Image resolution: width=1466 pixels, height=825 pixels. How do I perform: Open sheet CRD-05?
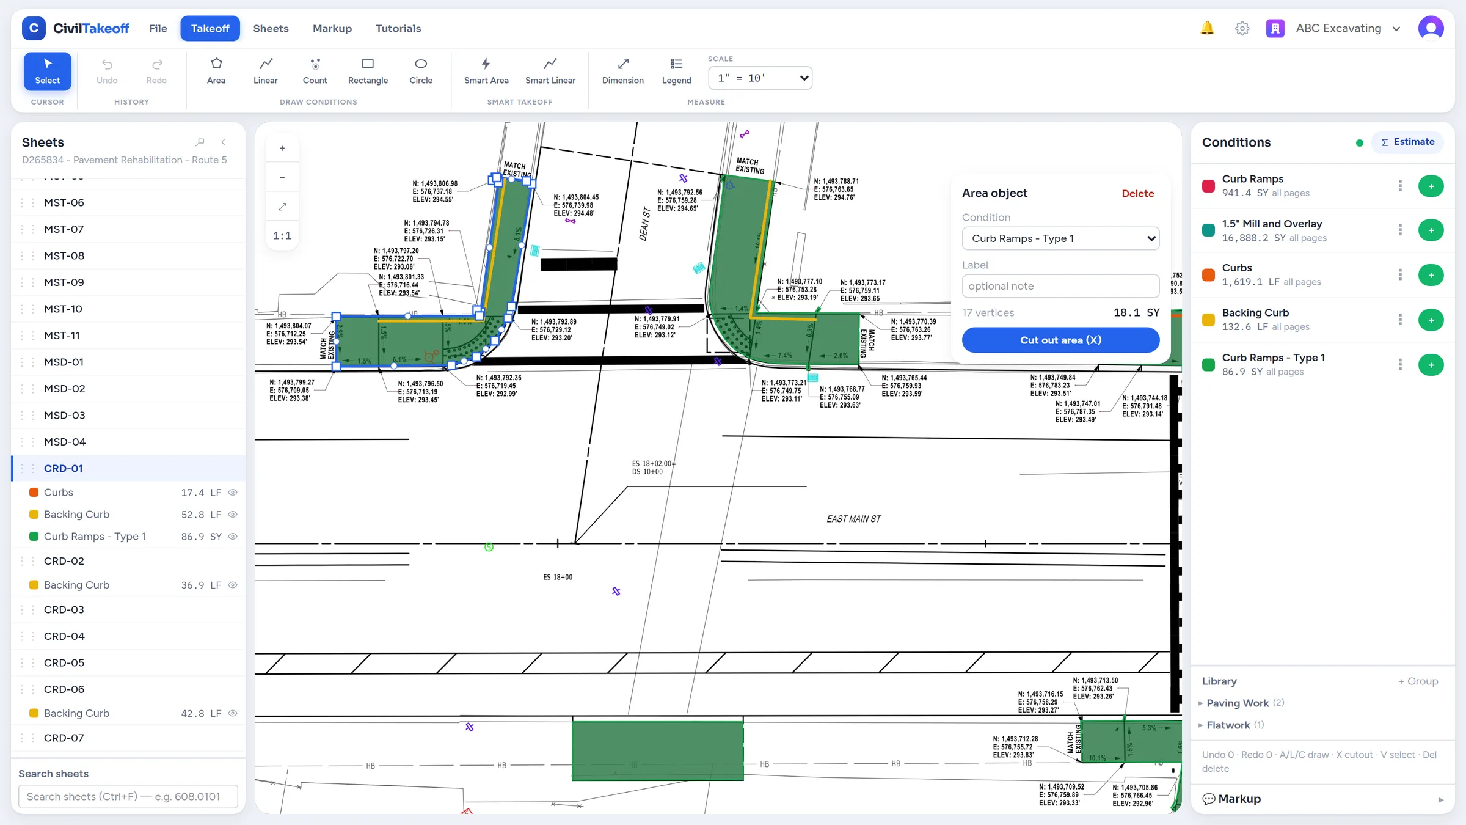click(x=128, y=663)
